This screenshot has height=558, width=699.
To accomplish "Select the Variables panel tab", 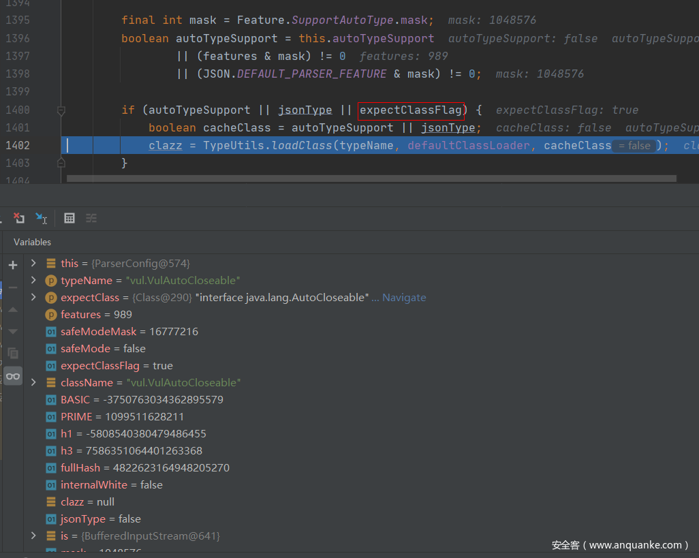I will (32, 242).
